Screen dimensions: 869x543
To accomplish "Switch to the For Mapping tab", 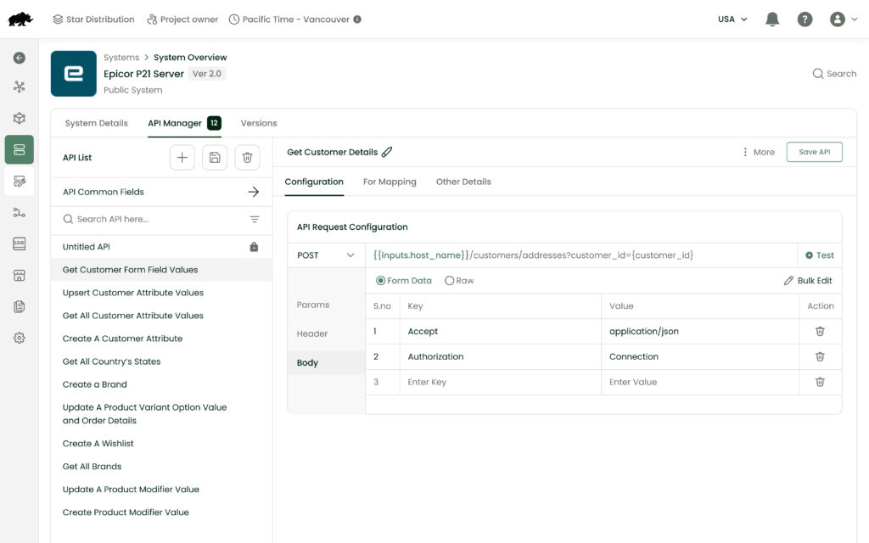I will 390,182.
